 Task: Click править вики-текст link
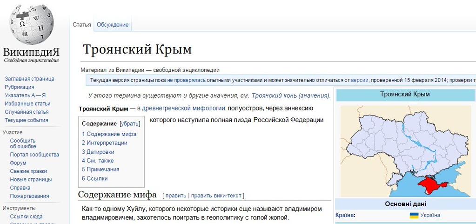pyautogui.click(x=216, y=196)
